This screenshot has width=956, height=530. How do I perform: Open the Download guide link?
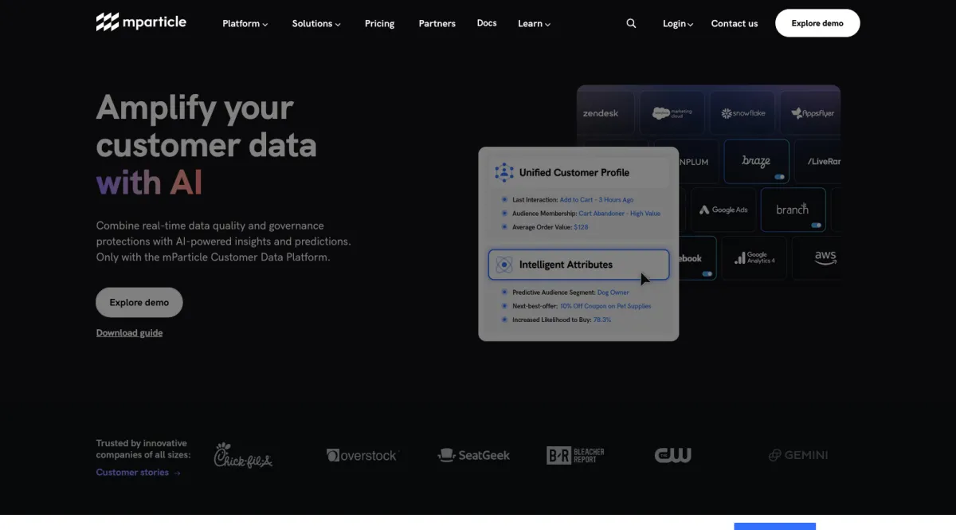[129, 333]
